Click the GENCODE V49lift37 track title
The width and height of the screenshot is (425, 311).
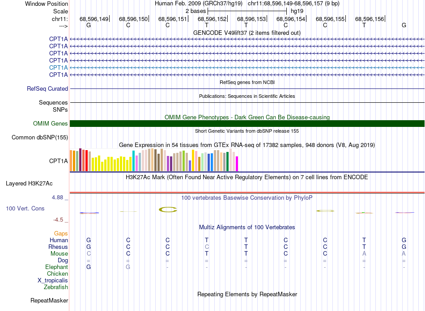tap(247, 33)
